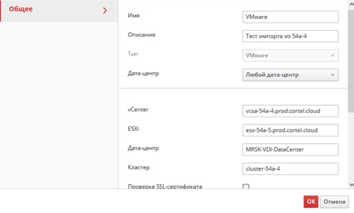Click the scrollbar down arrow
Image resolution: width=354 pixels, height=213 pixels.
tap(351, 185)
